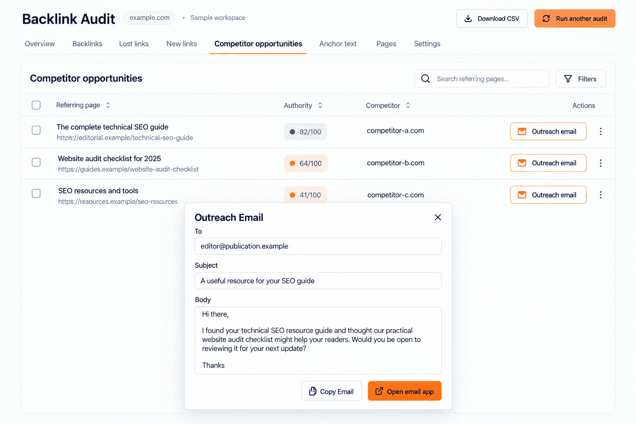
Task: Click the To email address field
Action: tap(318, 246)
